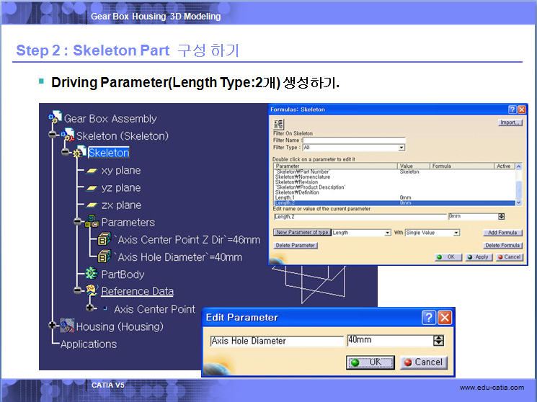Open the Single Value dropdown
Viewport: 537px width, 402px height.
pyautogui.click(x=456, y=233)
